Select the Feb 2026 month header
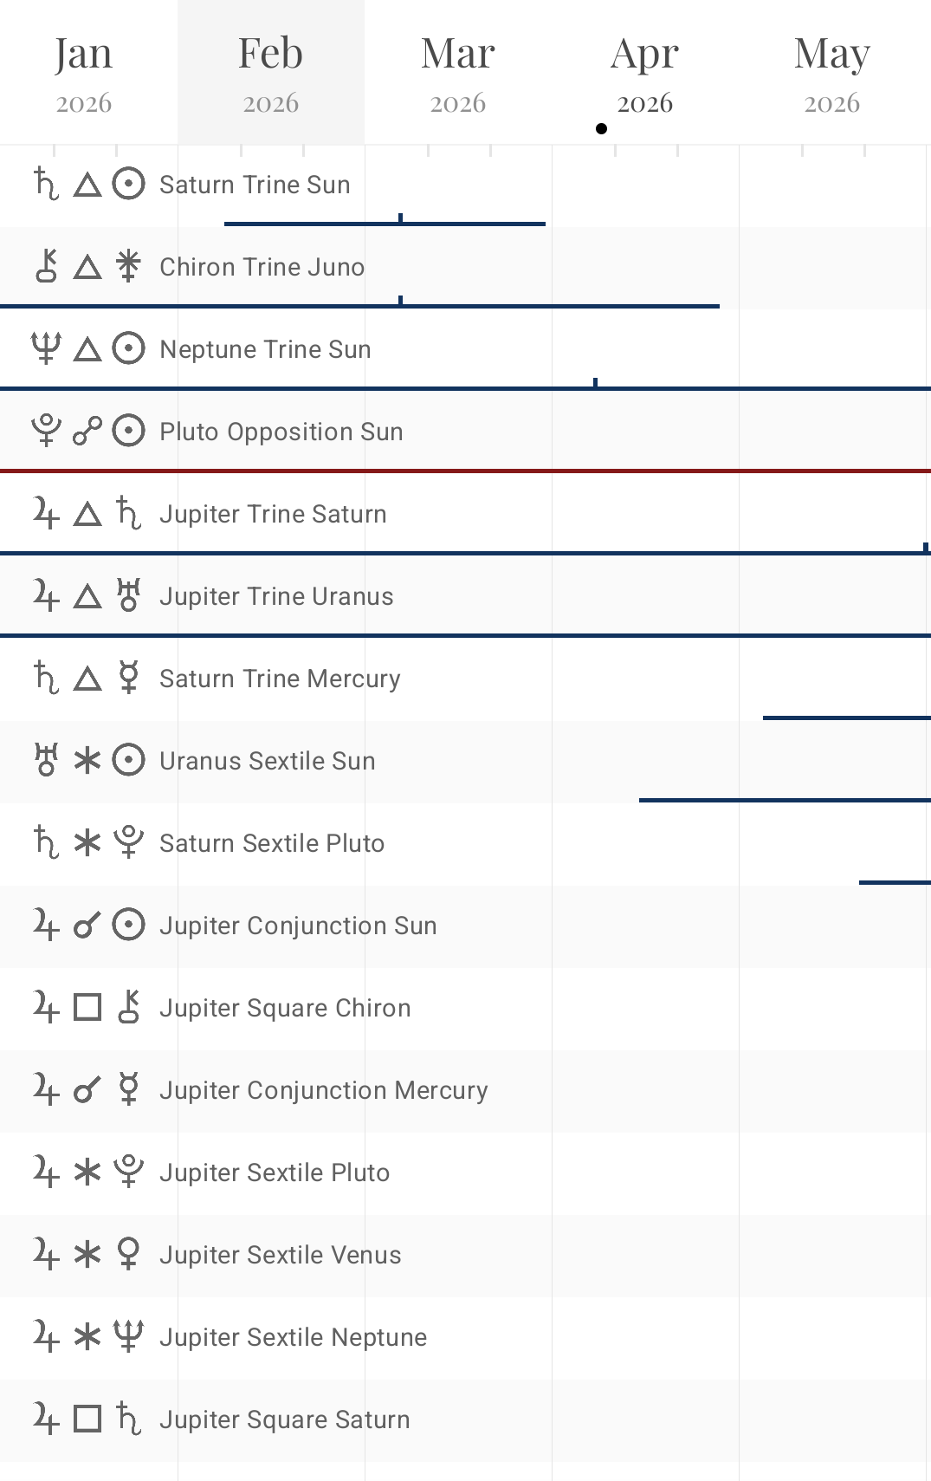This screenshot has height=1481, width=931. click(271, 73)
